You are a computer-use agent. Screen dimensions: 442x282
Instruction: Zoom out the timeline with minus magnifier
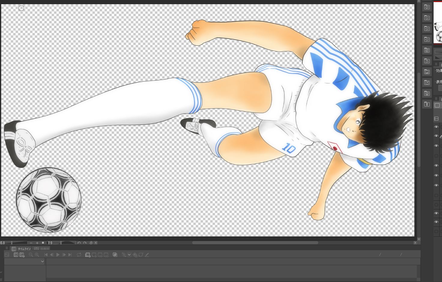[x=31, y=255]
